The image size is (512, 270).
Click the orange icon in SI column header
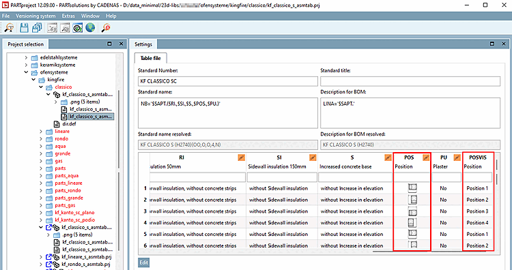313,157
